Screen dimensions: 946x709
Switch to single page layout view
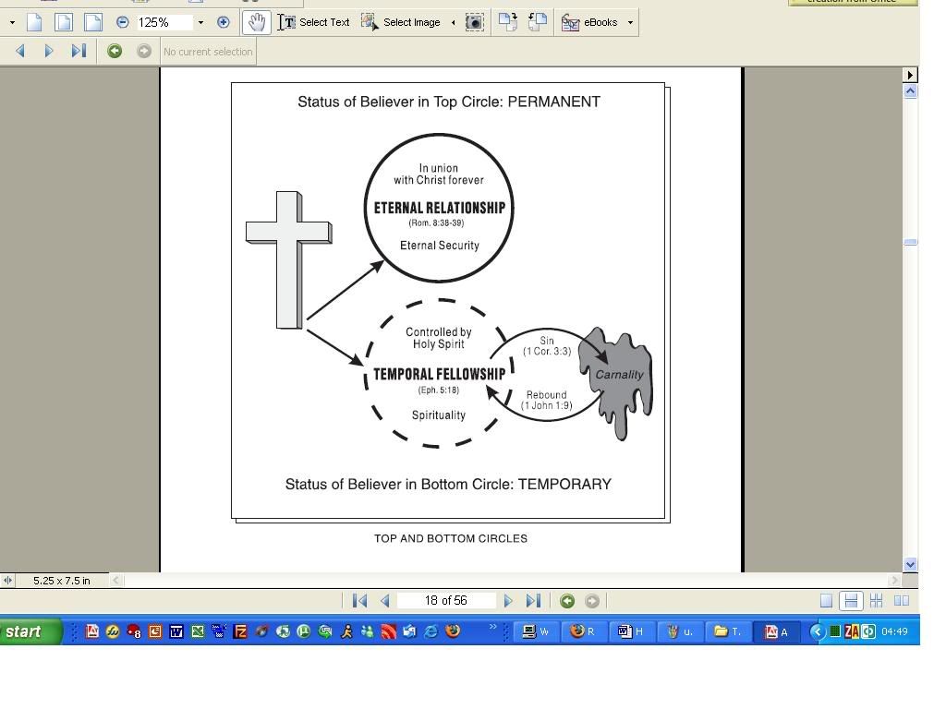(x=826, y=601)
